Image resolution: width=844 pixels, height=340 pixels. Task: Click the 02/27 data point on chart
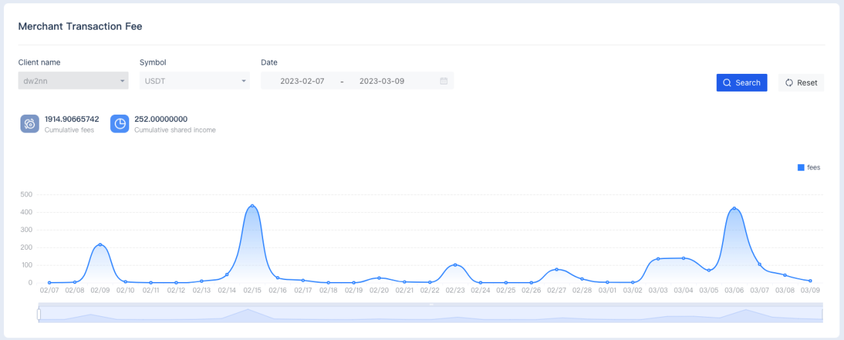(x=557, y=269)
